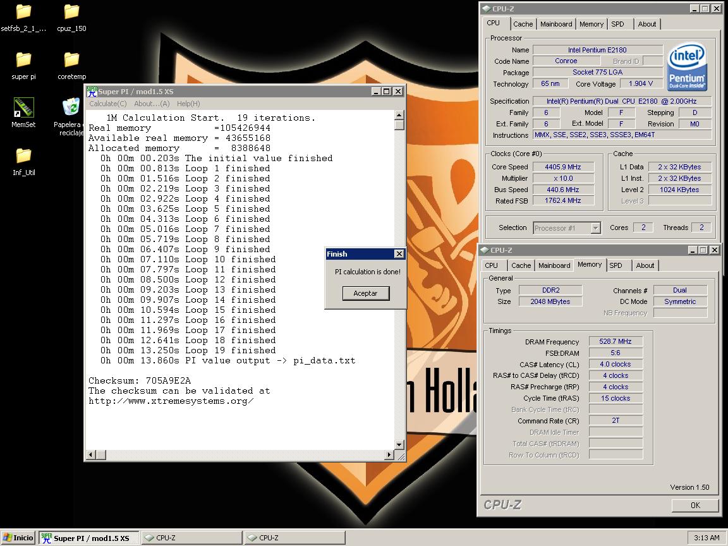
Task: Click Aceptar in the Finish dialog
Action: tap(365, 293)
